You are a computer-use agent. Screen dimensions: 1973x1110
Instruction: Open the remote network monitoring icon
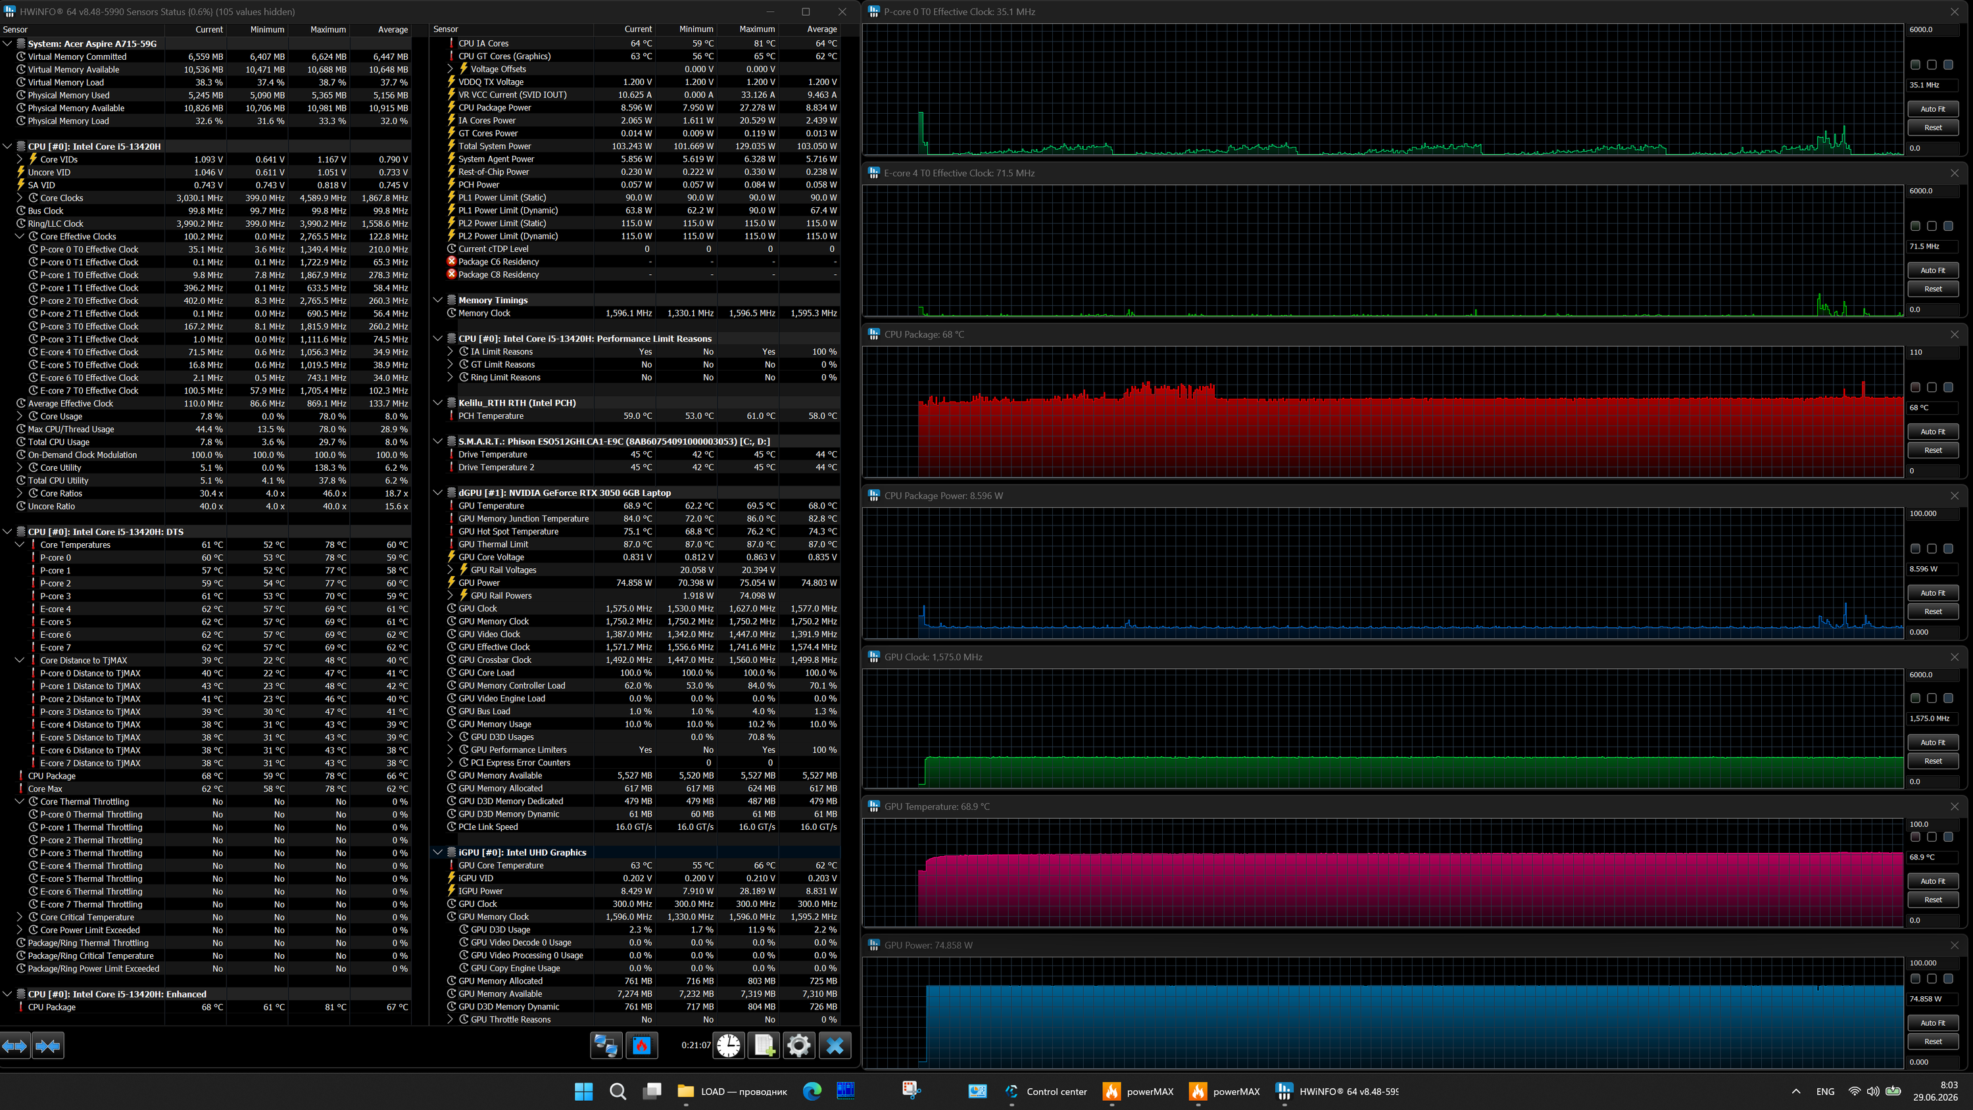tap(606, 1046)
